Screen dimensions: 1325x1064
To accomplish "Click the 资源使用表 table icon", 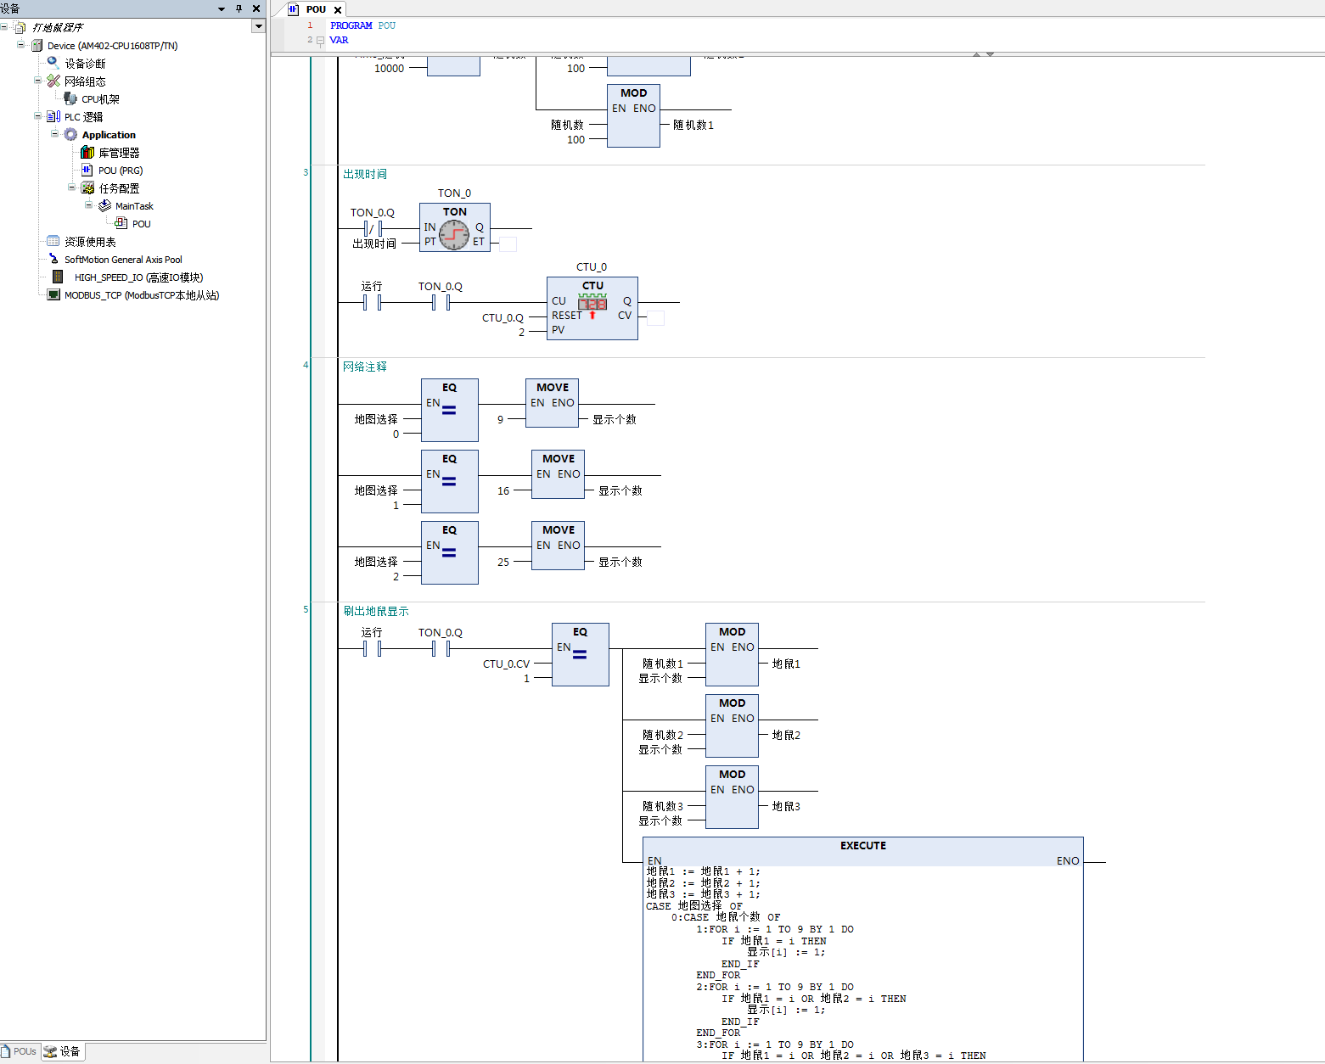I will coord(53,242).
